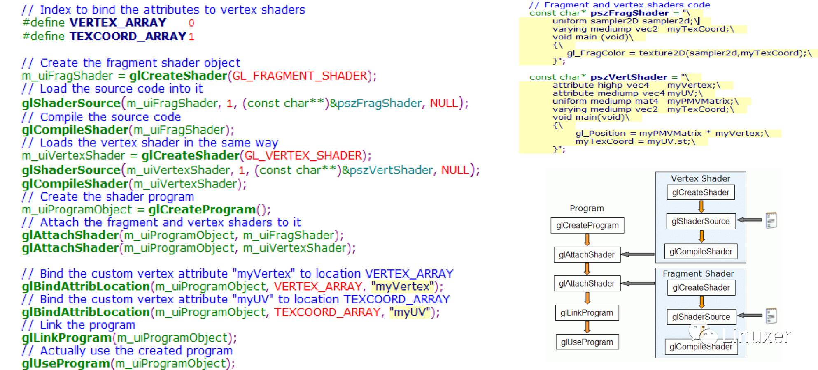Click the glShaderSource box under Vertex Shader
The image size is (818, 370).
click(x=701, y=221)
